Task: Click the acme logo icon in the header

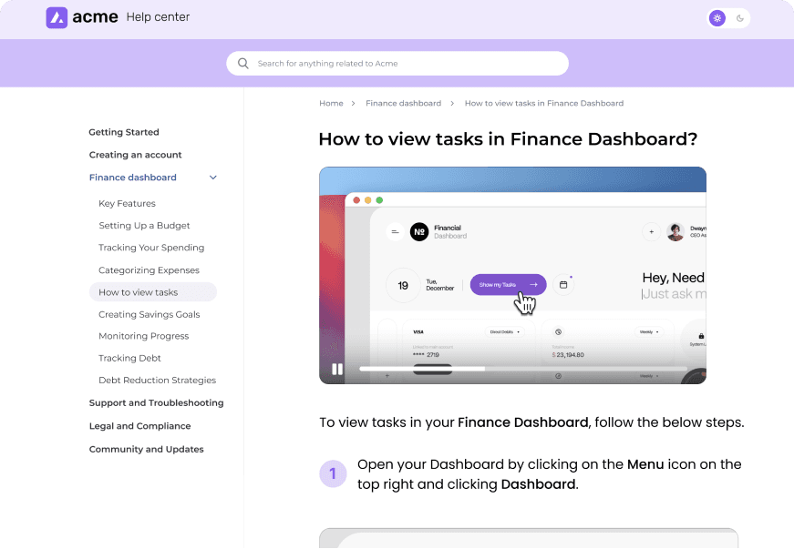Action: tap(56, 16)
